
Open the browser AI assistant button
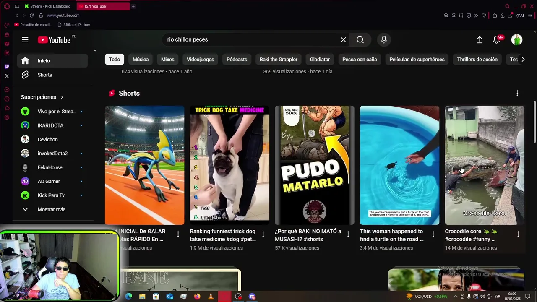(x=520, y=16)
